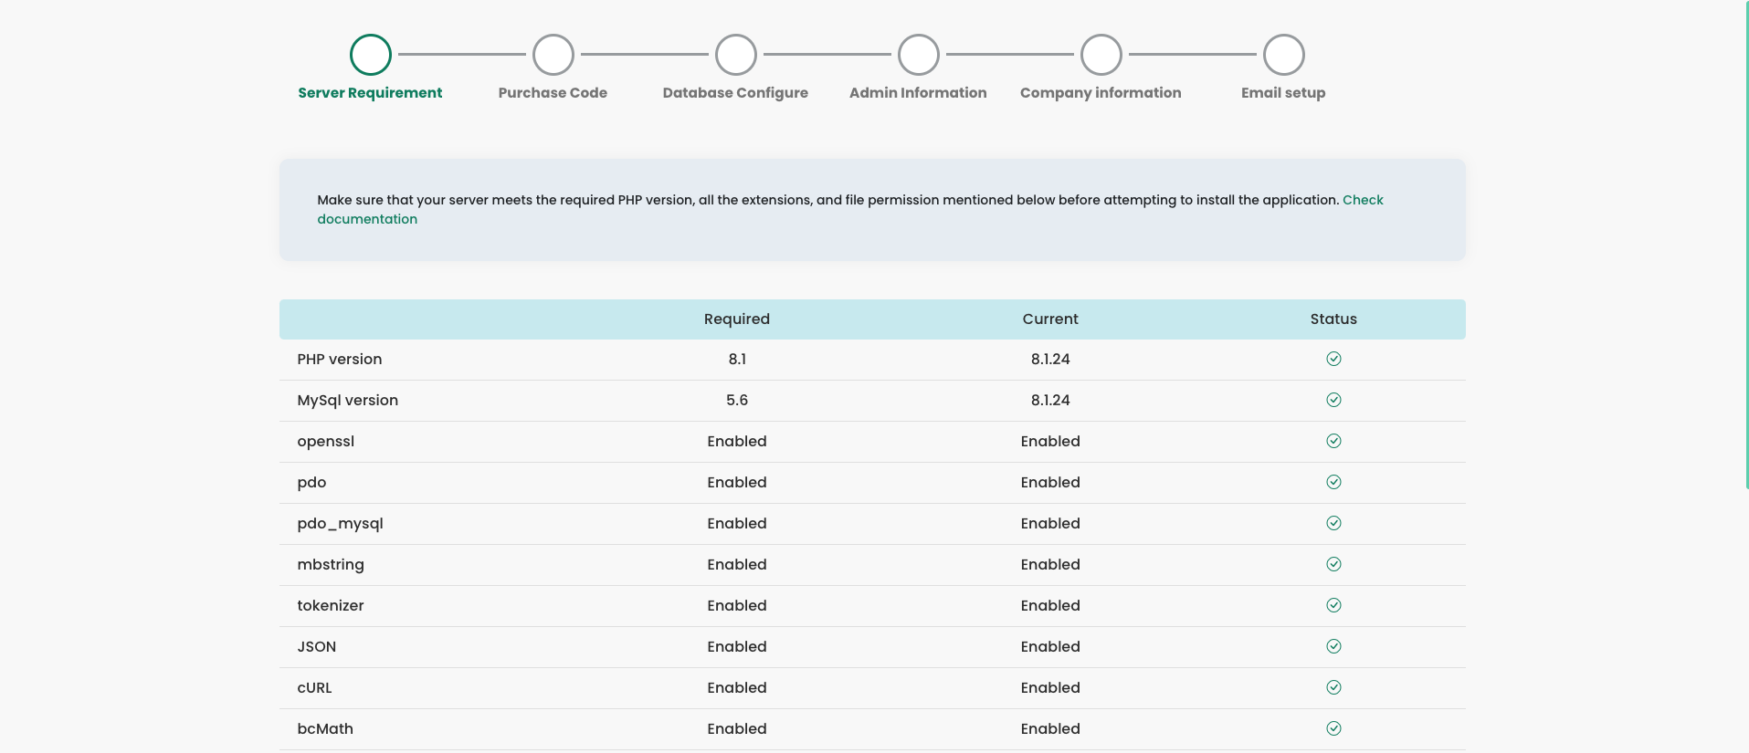Click the PHP version status checkmark
This screenshot has width=1749, height=753.
pyautogui.click(x=1333, y=359)
